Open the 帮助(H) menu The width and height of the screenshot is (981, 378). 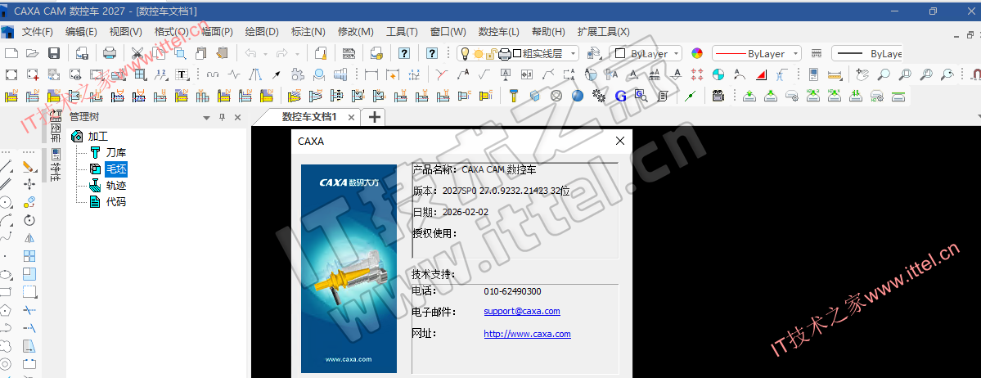[x=548, y=32]
